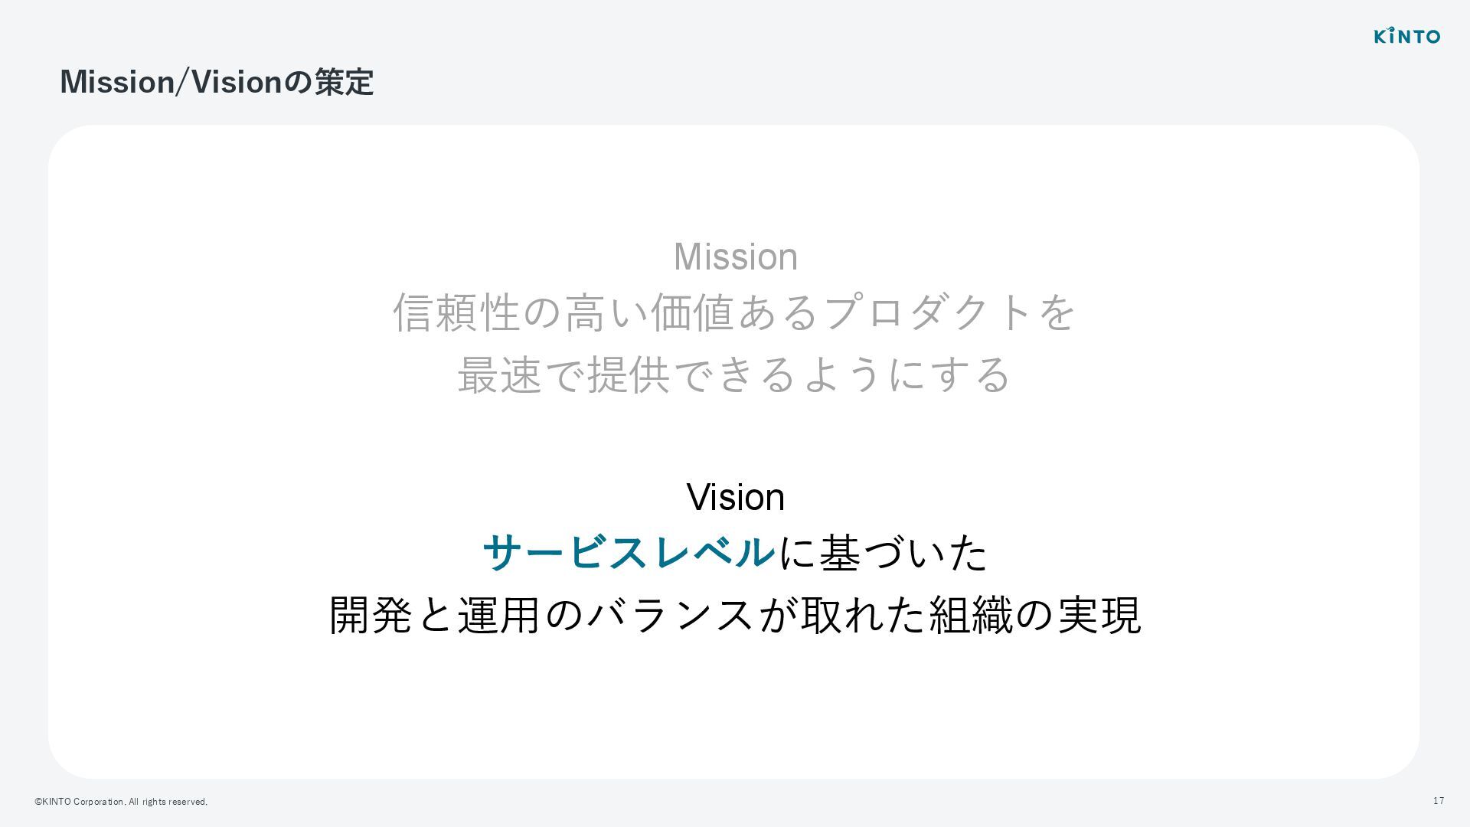Click the text 信頼性の高い価値あるプロダクトを

coord(734,312)
